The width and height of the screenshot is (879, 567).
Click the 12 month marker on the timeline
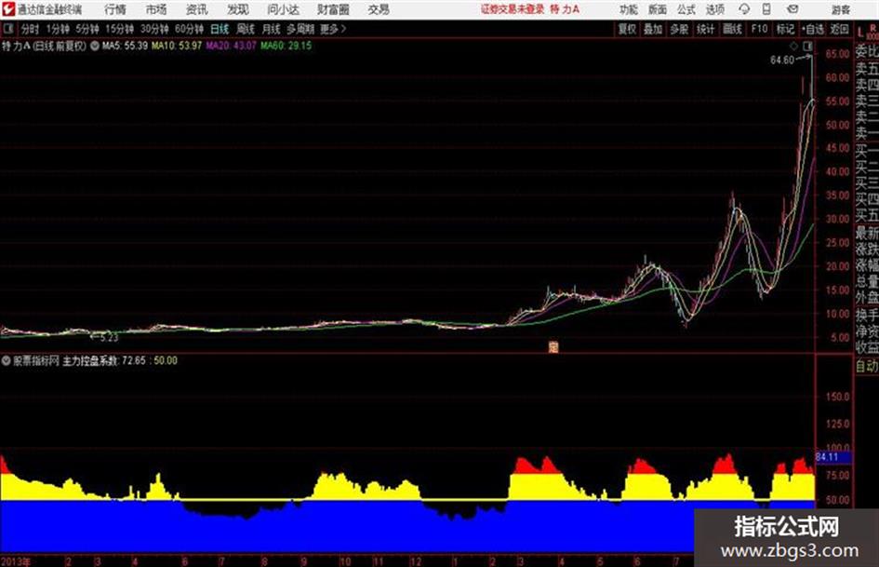click(x=415, y=561)
